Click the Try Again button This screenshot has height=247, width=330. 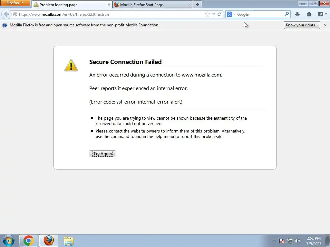tap(102, 154)
